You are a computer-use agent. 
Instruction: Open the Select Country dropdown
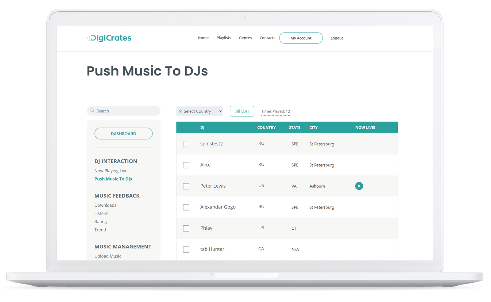[x=201, y=111]
